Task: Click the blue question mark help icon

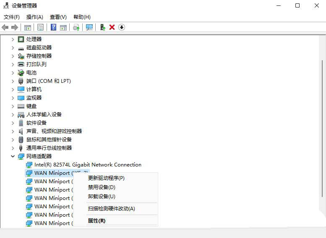Action: [x=53, y=27]
